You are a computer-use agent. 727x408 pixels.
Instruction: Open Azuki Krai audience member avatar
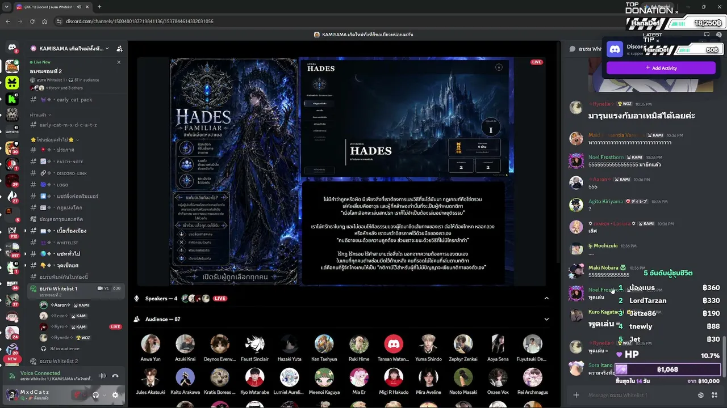[x=185, y=343]
